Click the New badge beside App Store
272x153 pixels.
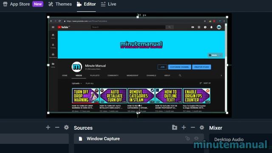point(38,4)
